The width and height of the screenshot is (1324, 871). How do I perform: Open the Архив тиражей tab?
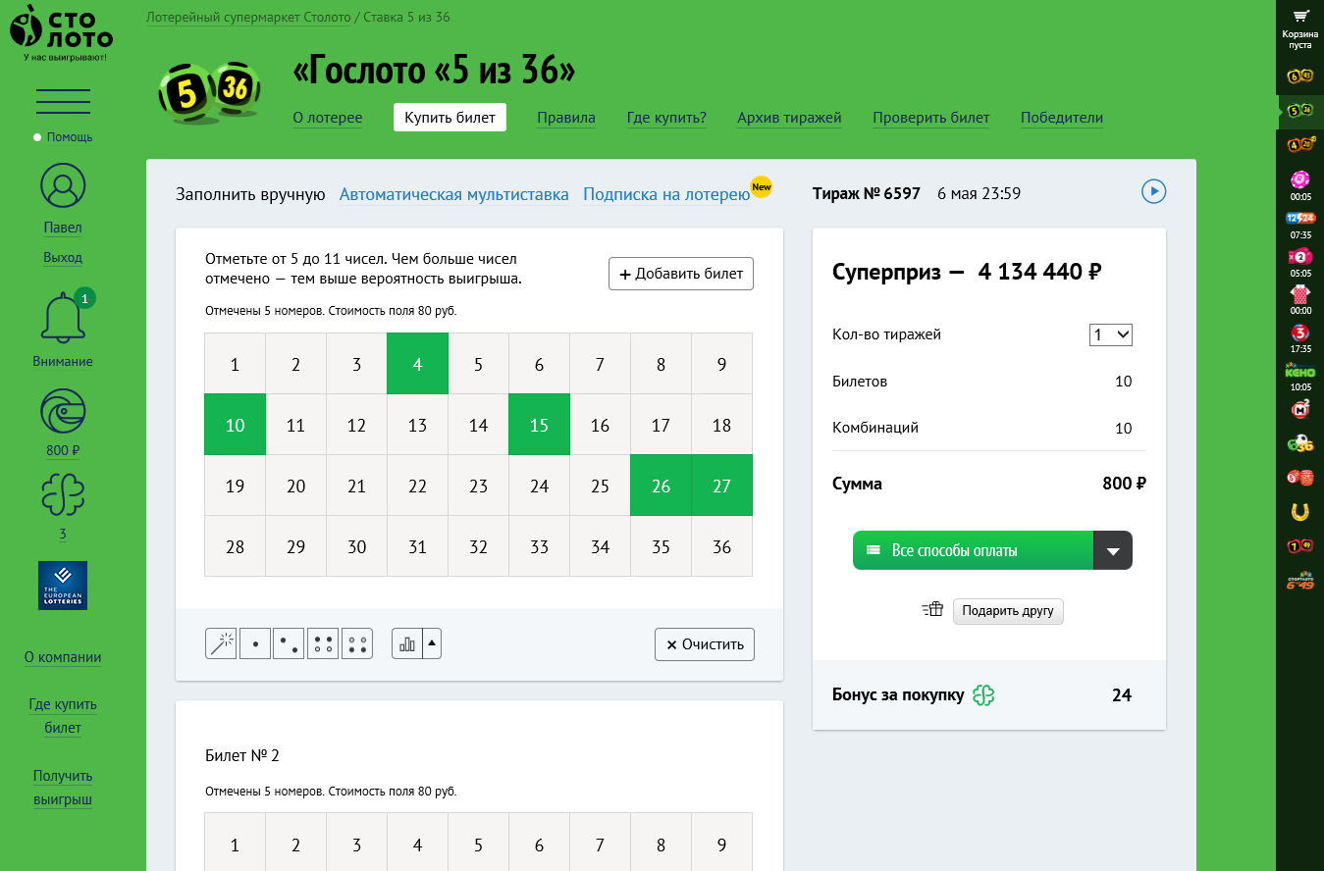789,118
